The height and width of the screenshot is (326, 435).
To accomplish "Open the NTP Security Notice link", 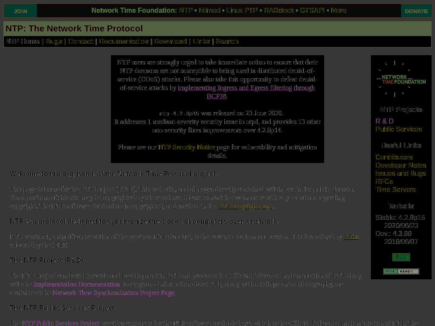I will click(186, 147).
